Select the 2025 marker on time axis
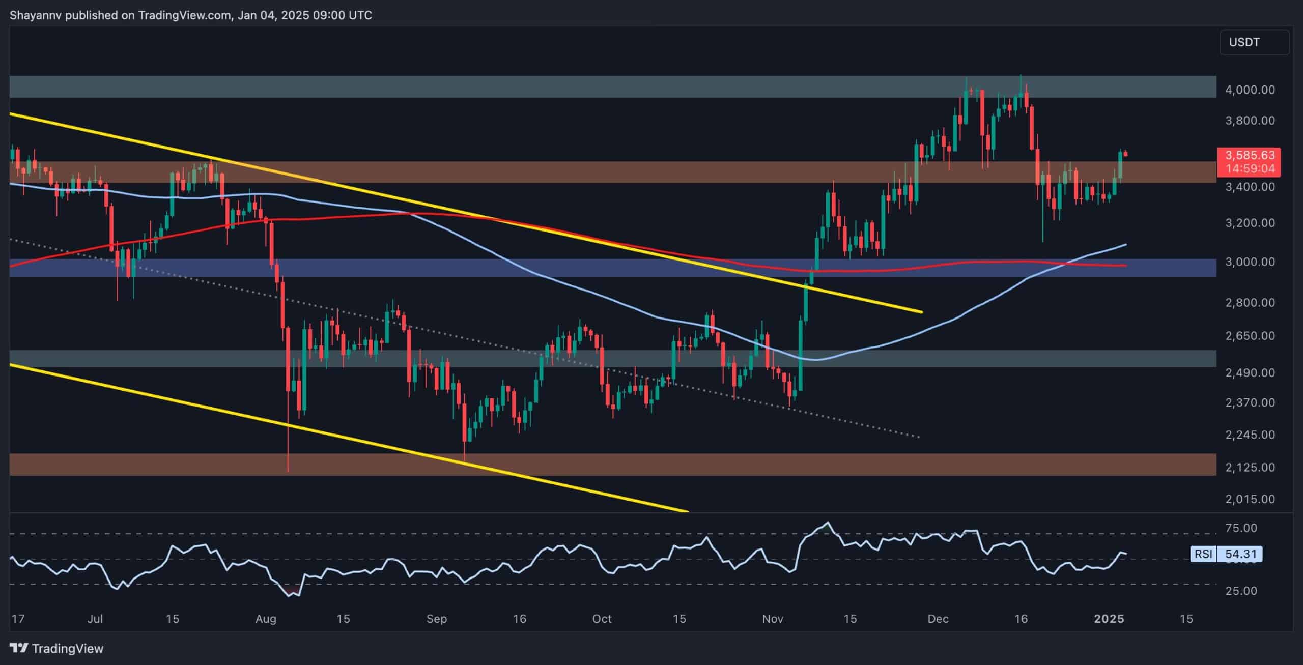The width and height of the screenshot is (1303, 665). [1109, 619]
